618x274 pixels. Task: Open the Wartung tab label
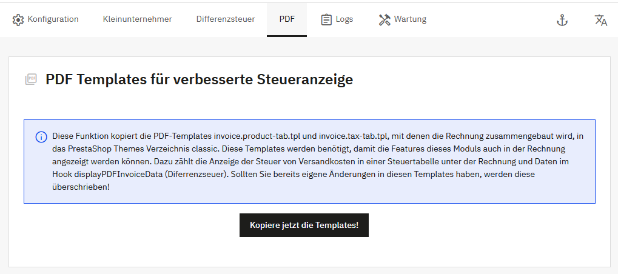pyautogui.click(x=410, y=19)
